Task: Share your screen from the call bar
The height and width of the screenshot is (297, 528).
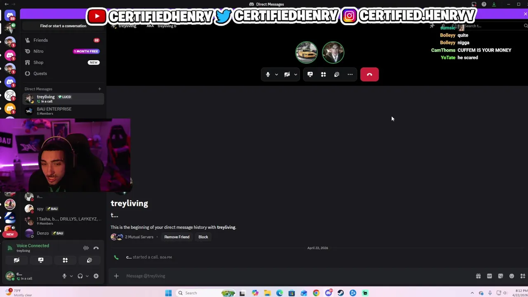Action: (x=310, y=75)
